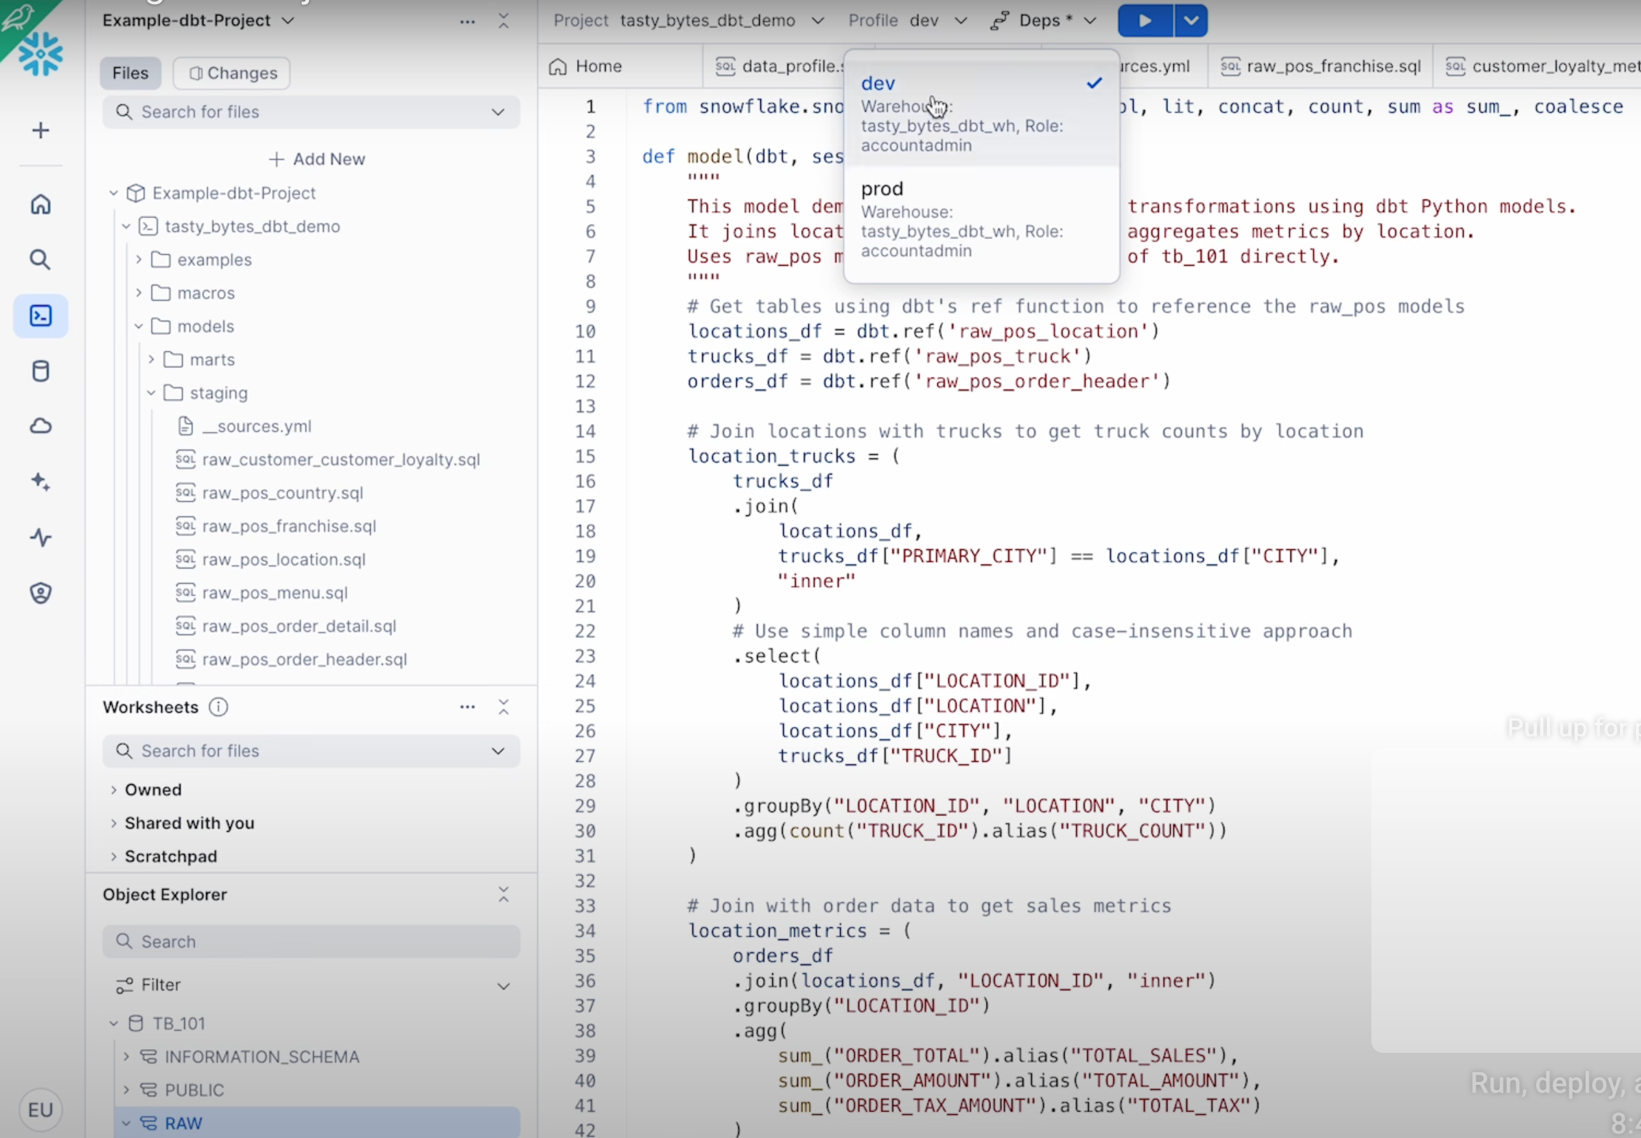1641x1138 pixels.
Task: Open project file search filter chevron
Action: pos(498,112)
